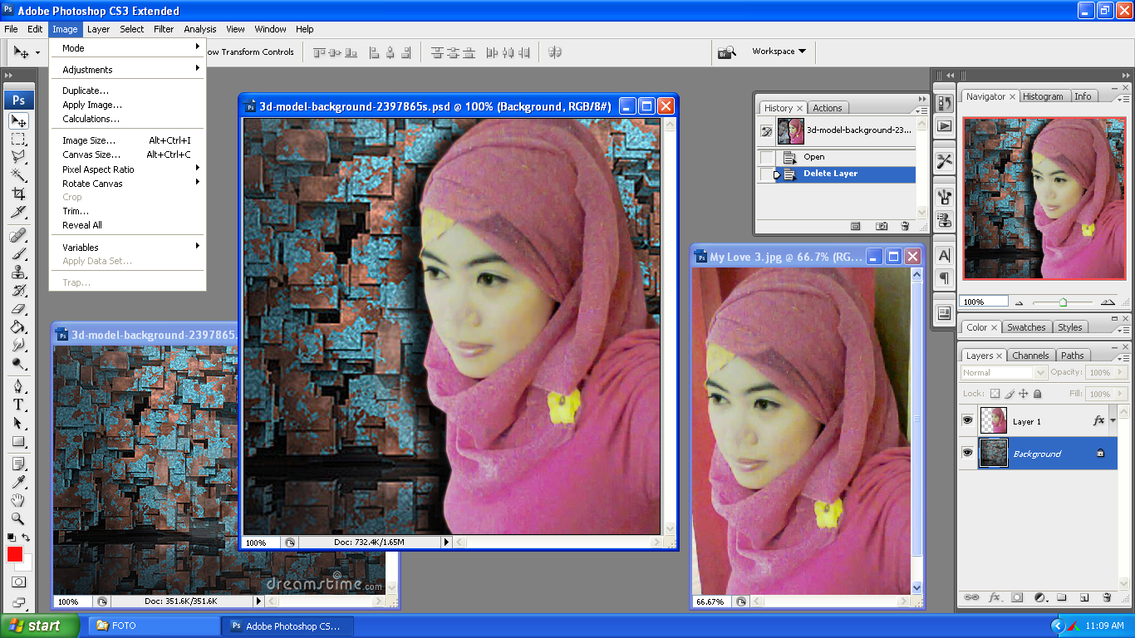Open the blending mode dropdown
This screenshot has height=638, width=1135.
[1039, 372]
